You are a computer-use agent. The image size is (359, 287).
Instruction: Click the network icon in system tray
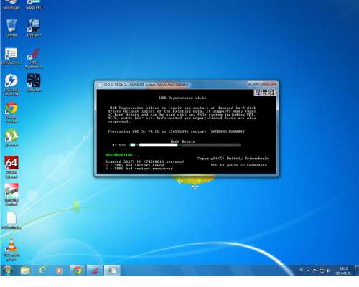point(322,270)
